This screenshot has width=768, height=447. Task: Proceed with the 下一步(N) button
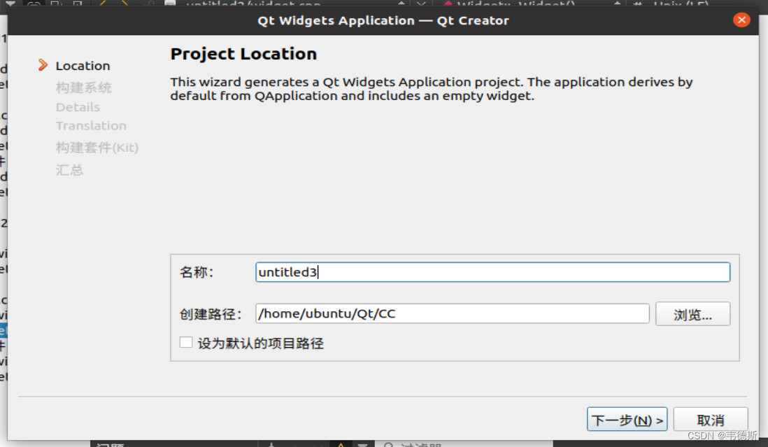(x=627, y=420)
